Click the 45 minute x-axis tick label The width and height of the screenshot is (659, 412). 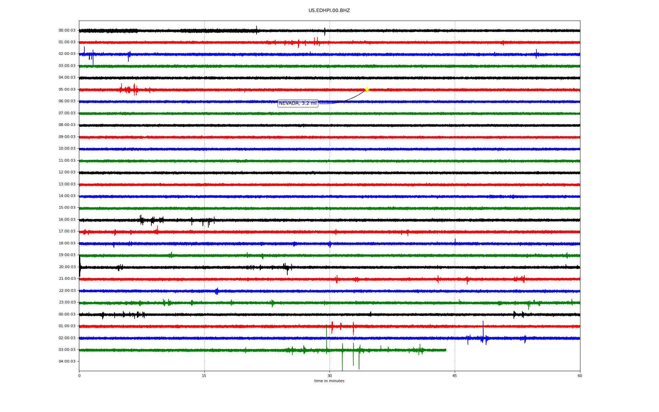coord(455,376)
